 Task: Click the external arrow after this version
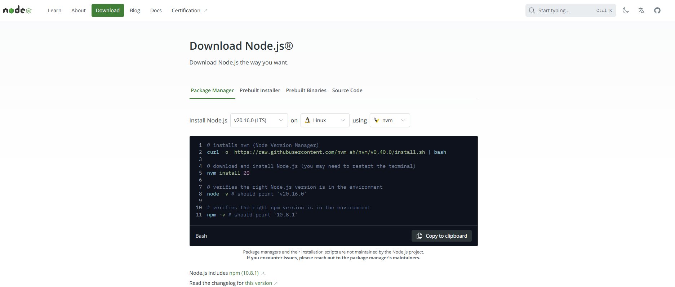click(x=276, y=283)
